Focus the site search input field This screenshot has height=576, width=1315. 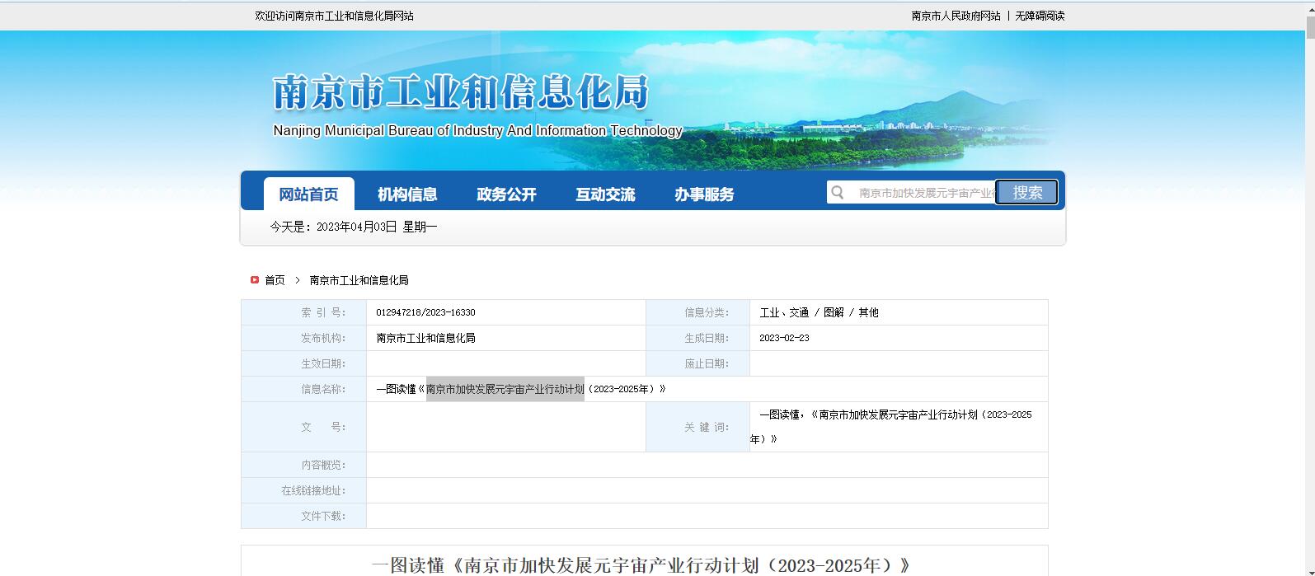(923, 192)
